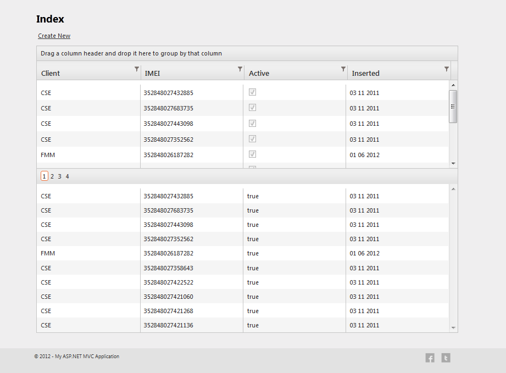Open the IMEI column filter icon
This screenshot has width=506, height=373.
point(240,69)
